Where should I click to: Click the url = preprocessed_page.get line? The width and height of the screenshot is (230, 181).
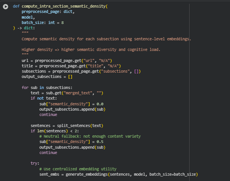click(66, 60)
